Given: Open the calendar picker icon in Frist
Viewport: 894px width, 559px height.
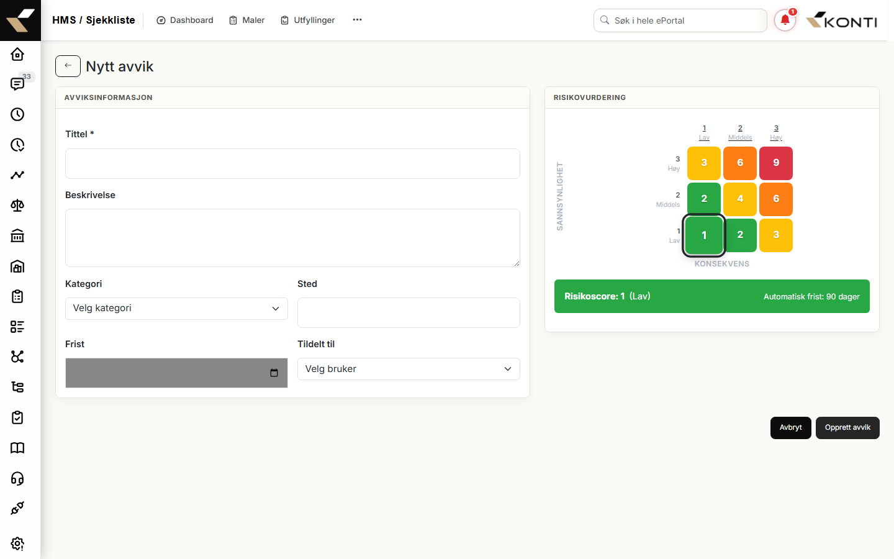Looking at the screenshot, I should point(274,373).
